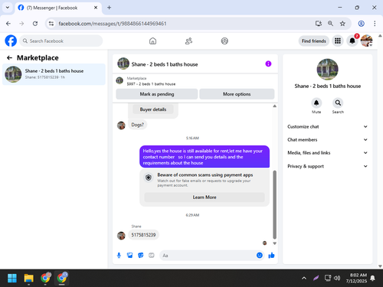
Task: Record a voice clip with microphone icon
Action: [119, 256]
